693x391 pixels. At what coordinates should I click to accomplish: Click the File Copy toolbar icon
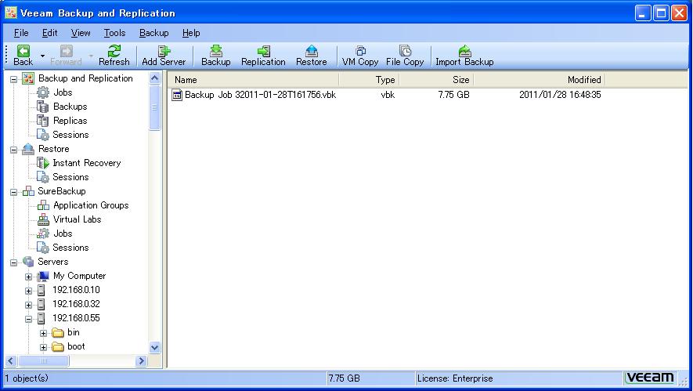pos(405,56)
